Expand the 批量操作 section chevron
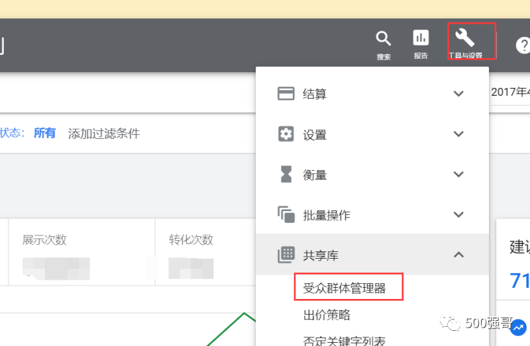The image size is (530, 346). coord(458,214)
